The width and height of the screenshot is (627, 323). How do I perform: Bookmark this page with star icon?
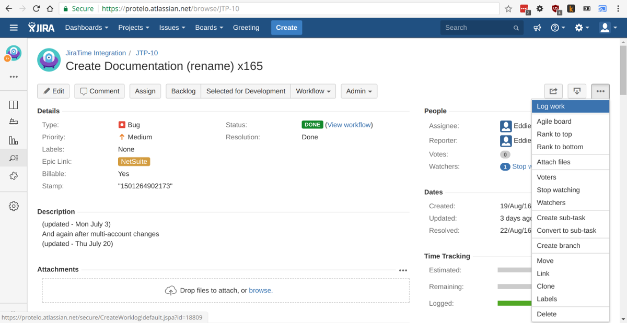tap(508, 9)
